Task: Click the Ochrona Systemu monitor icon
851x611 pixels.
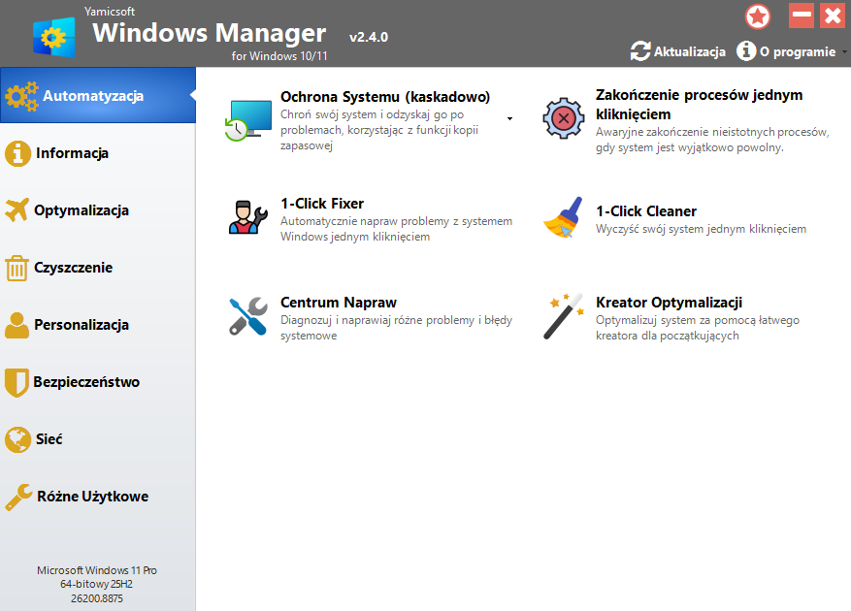Action: pyautogui.click(x=248, y=120)
